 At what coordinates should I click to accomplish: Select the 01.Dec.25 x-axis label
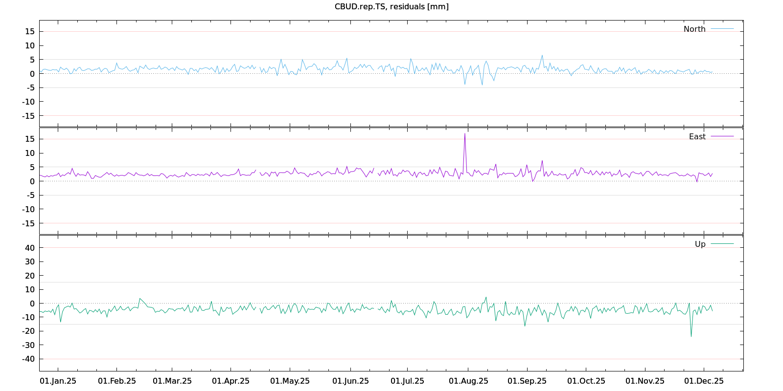pos(704,381)
